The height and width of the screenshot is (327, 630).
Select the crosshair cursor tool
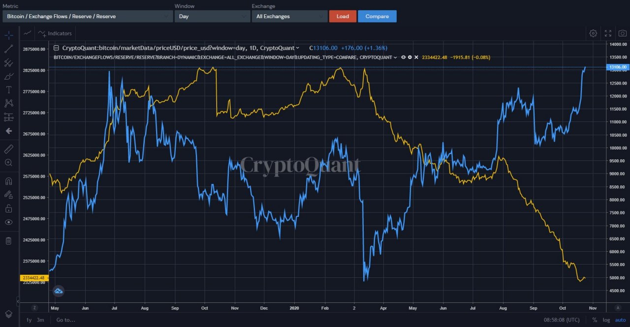8,35
